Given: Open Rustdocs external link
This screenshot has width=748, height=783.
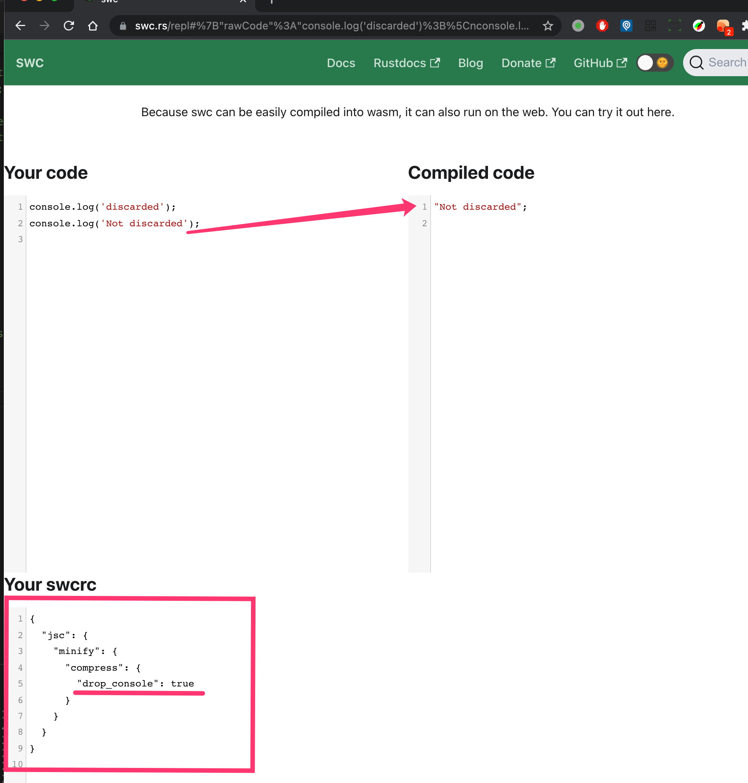Looking at the screenshot, I should 406,63.
